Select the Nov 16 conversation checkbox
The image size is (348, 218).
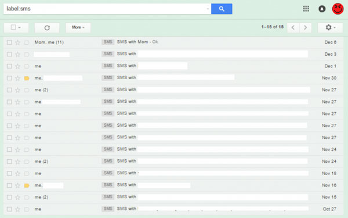9,185
